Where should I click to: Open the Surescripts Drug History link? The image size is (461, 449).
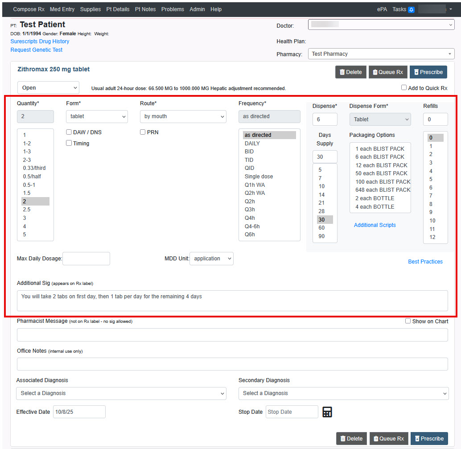40,41
